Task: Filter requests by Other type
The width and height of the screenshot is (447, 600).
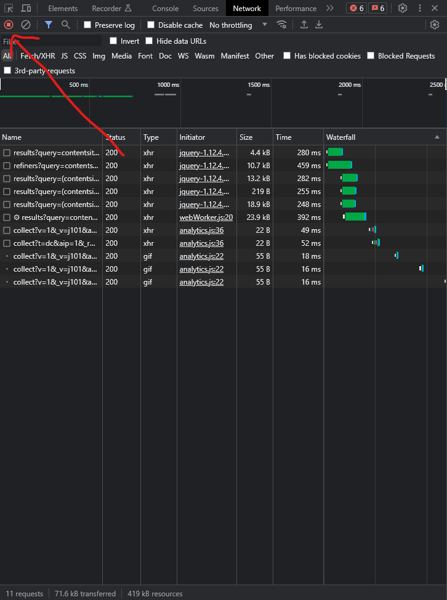Action: pyautogui.click(x=265, y=56)
